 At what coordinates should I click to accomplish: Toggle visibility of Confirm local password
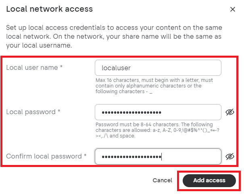[230, 156]
